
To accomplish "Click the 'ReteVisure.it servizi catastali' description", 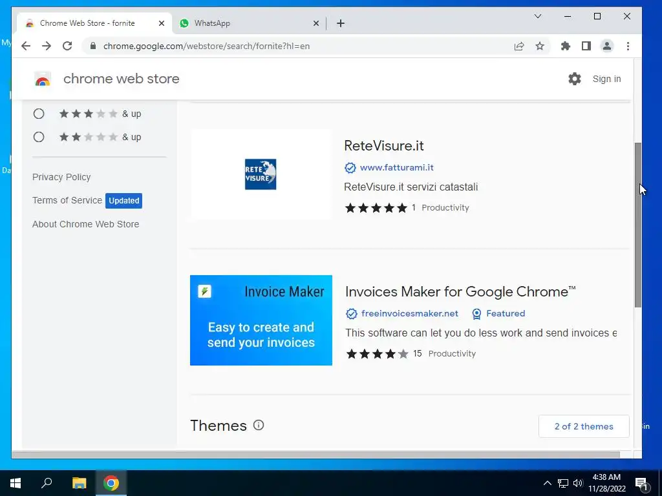I will 411,187.
